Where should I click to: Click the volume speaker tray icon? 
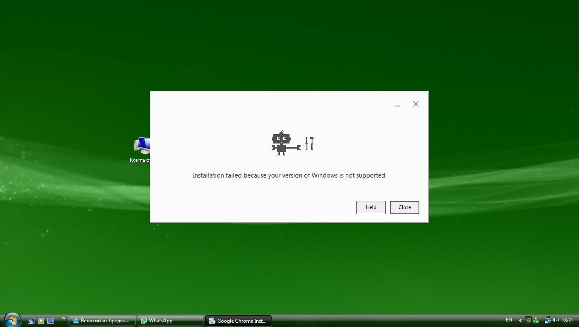[x=556, y=320]
